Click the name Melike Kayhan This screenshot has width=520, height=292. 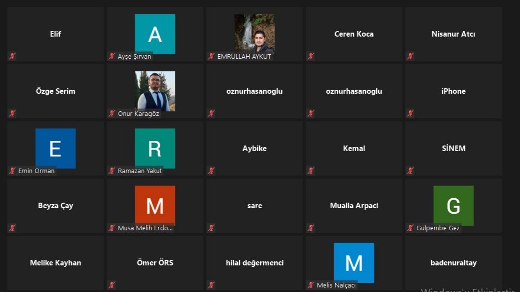click(x=55, y=263)
